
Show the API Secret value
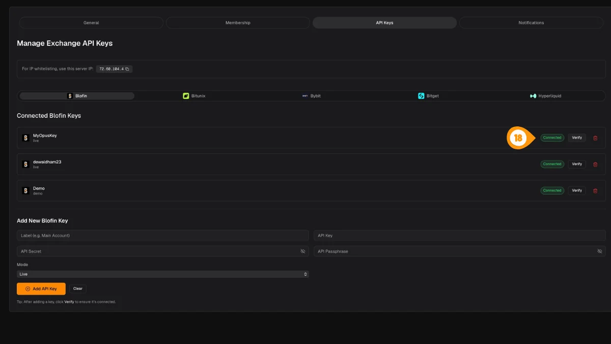pos(303,251)
